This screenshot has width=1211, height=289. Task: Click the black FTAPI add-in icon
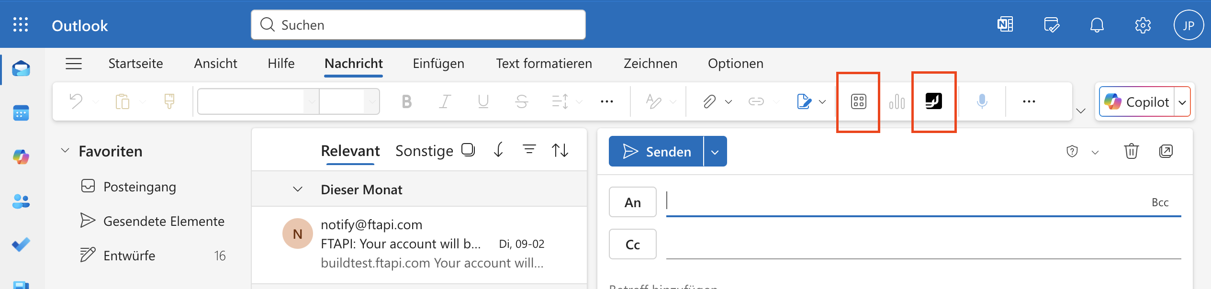(x=933, y=101)
